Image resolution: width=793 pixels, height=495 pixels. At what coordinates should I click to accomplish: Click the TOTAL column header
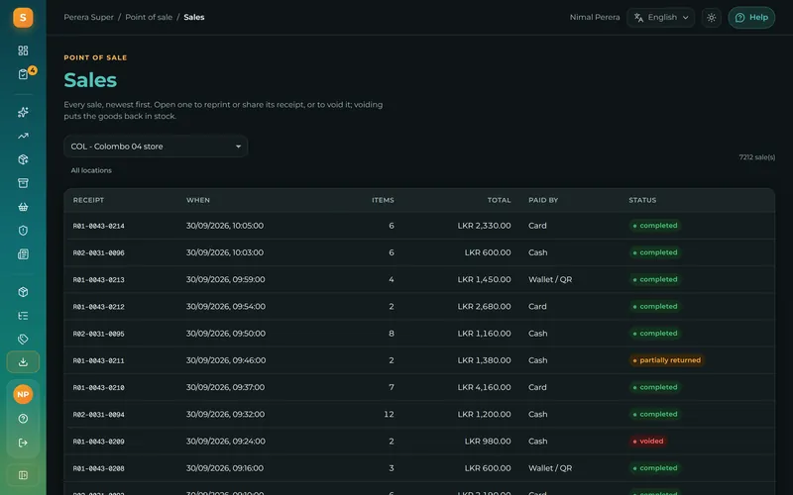point(500,201)
